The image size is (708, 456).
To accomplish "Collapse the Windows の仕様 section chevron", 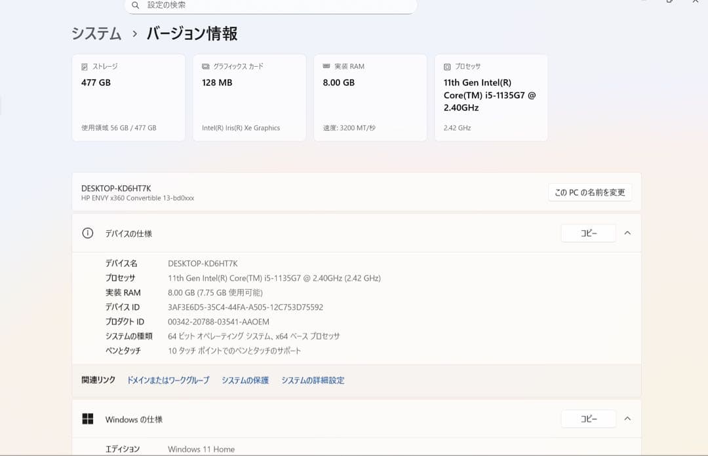I will [627, 419].
